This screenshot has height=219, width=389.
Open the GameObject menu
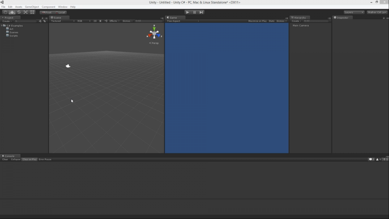pyautogui.click(x=32, y=7)
